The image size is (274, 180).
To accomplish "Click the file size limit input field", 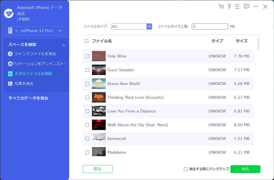I will coord(210,26).
